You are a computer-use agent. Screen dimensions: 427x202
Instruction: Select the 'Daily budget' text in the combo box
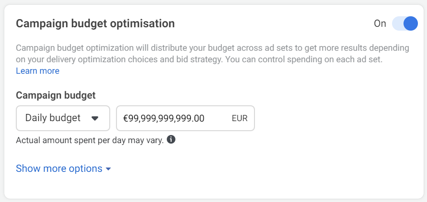pyautogui.click(x=53, y=118)
